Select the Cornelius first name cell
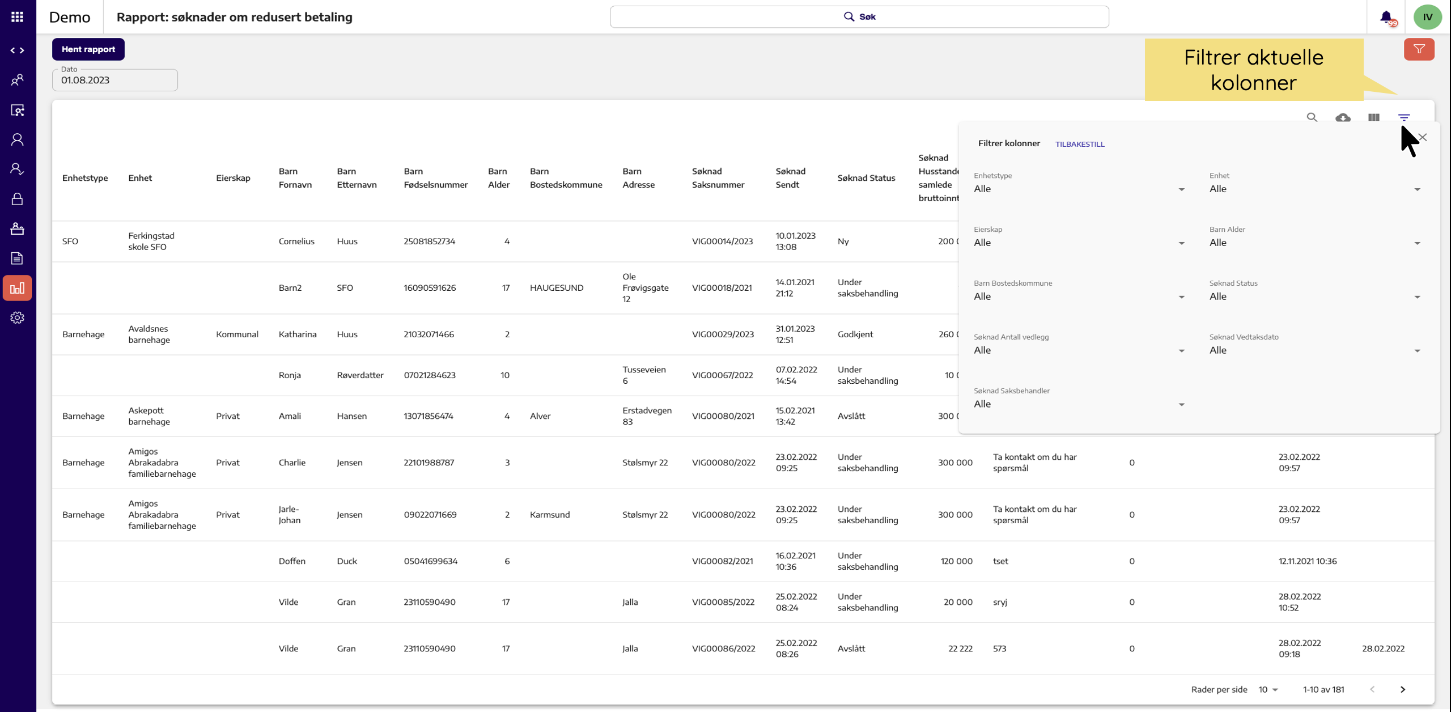 tap(296, 241)
